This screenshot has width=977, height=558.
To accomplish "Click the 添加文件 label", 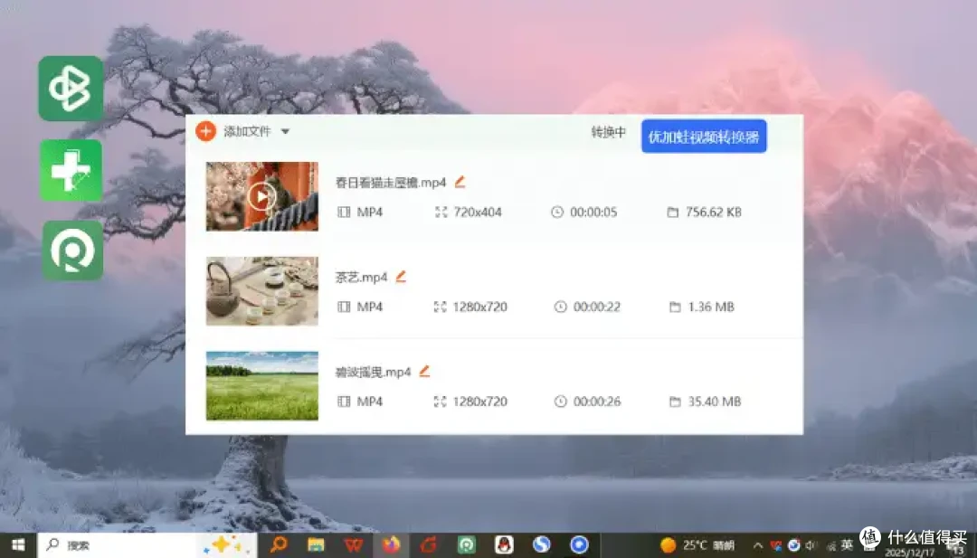I will click(247, 131).
